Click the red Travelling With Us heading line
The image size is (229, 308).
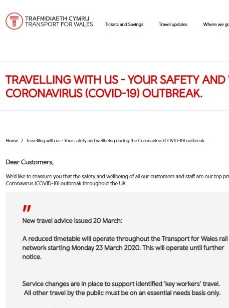click(117, 80)
